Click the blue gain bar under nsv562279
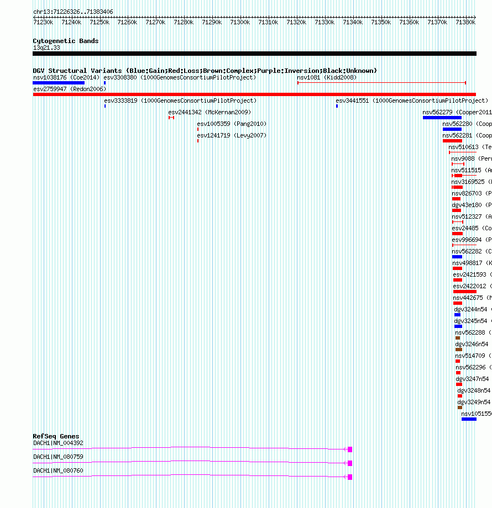 (442, 118)
